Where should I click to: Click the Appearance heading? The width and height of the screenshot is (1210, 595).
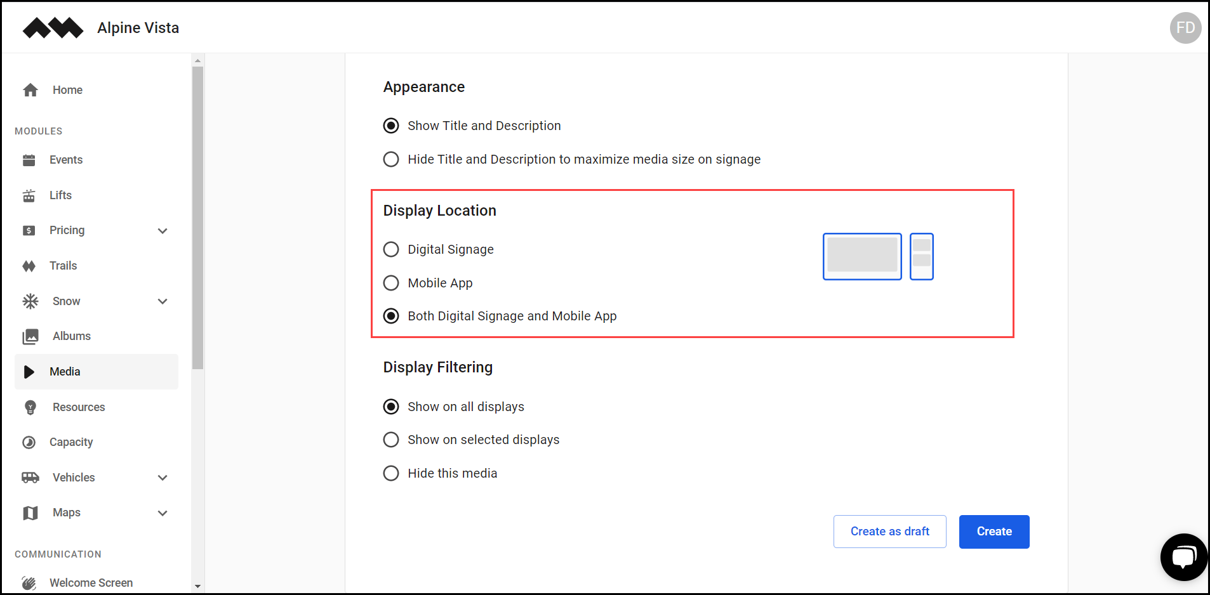[424, 87]
